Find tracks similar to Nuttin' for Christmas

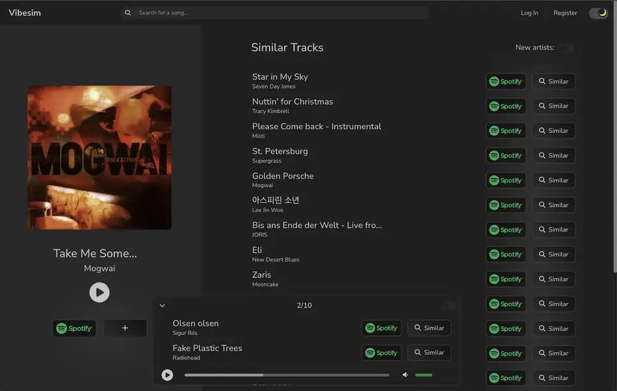tap(554, 106)
